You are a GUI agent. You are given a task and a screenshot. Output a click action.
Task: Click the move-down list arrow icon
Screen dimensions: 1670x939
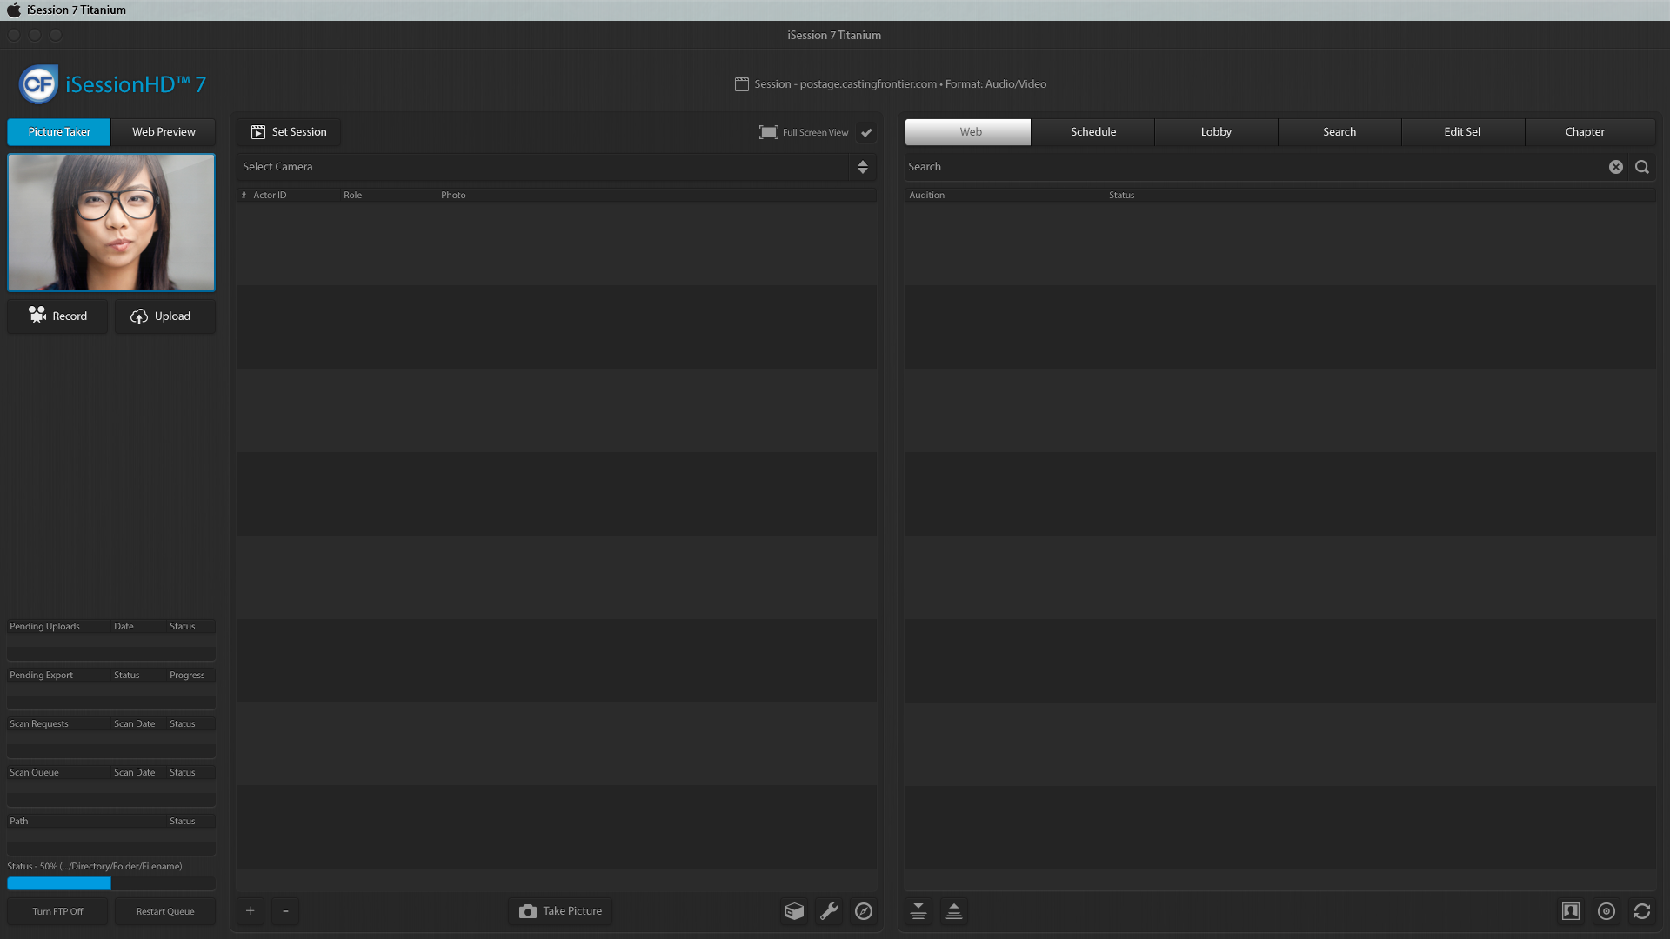918,911
